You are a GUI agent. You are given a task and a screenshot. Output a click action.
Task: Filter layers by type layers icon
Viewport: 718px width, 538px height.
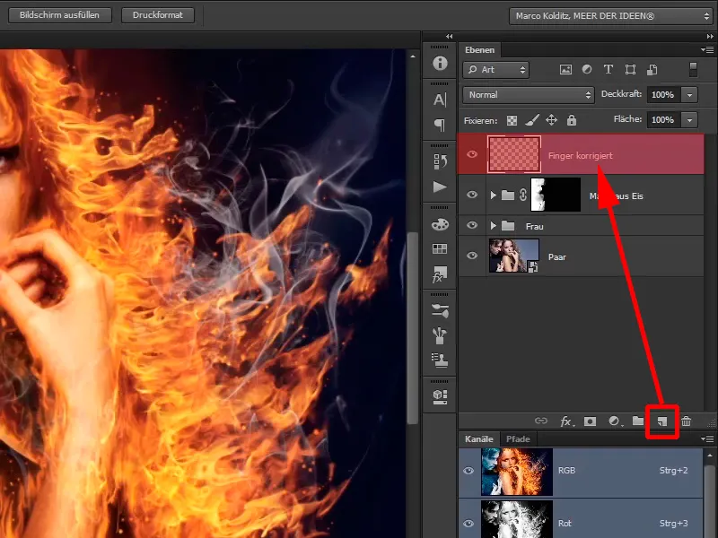[609, 70]
